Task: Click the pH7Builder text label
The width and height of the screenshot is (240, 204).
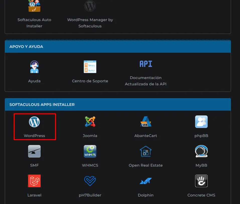Action: click(90, 195)
